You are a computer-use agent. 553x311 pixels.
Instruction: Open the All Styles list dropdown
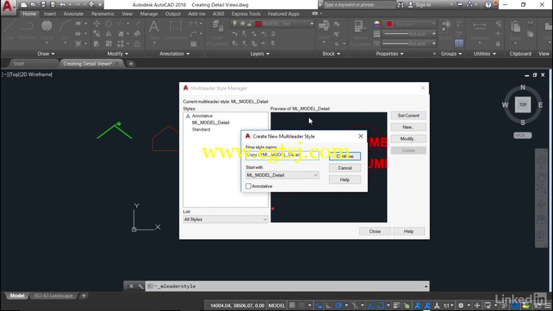225,219
